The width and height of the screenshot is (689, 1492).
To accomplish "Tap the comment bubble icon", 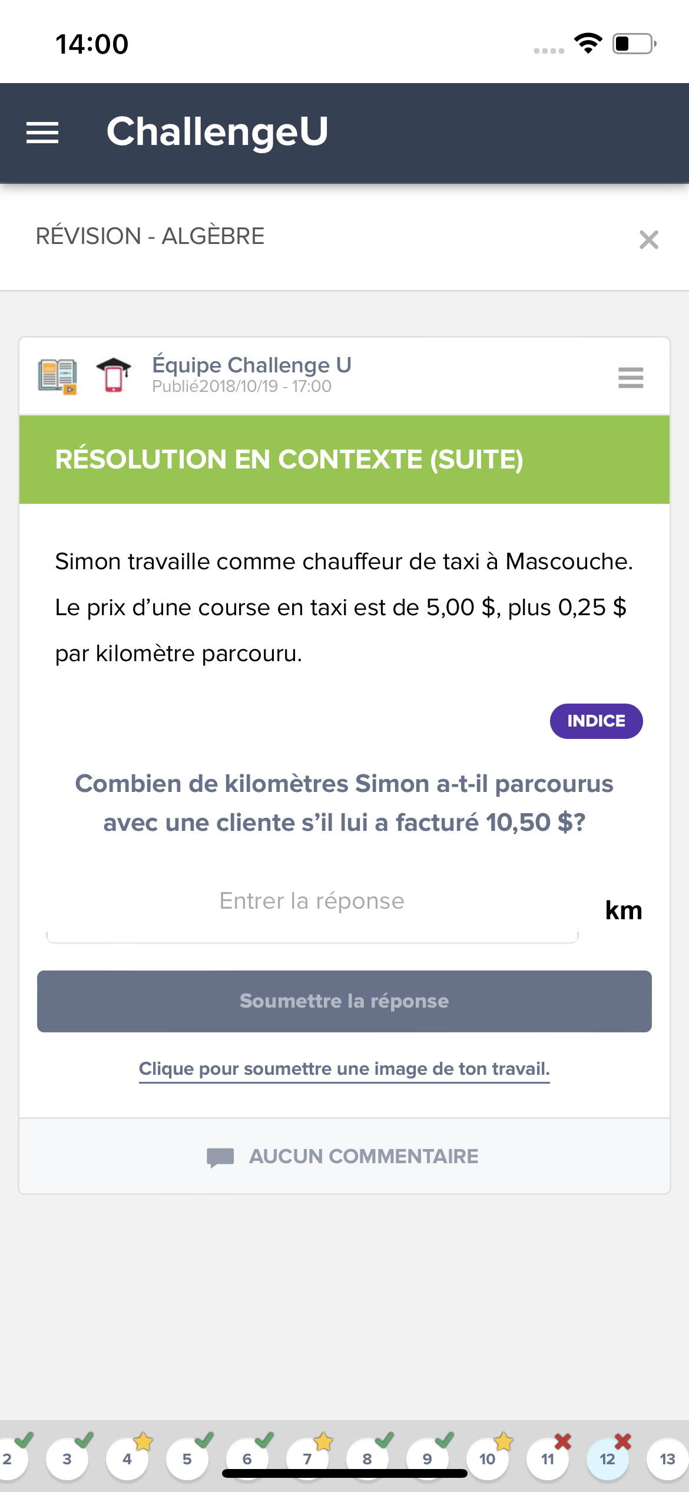I will (x=220, y=1157).
